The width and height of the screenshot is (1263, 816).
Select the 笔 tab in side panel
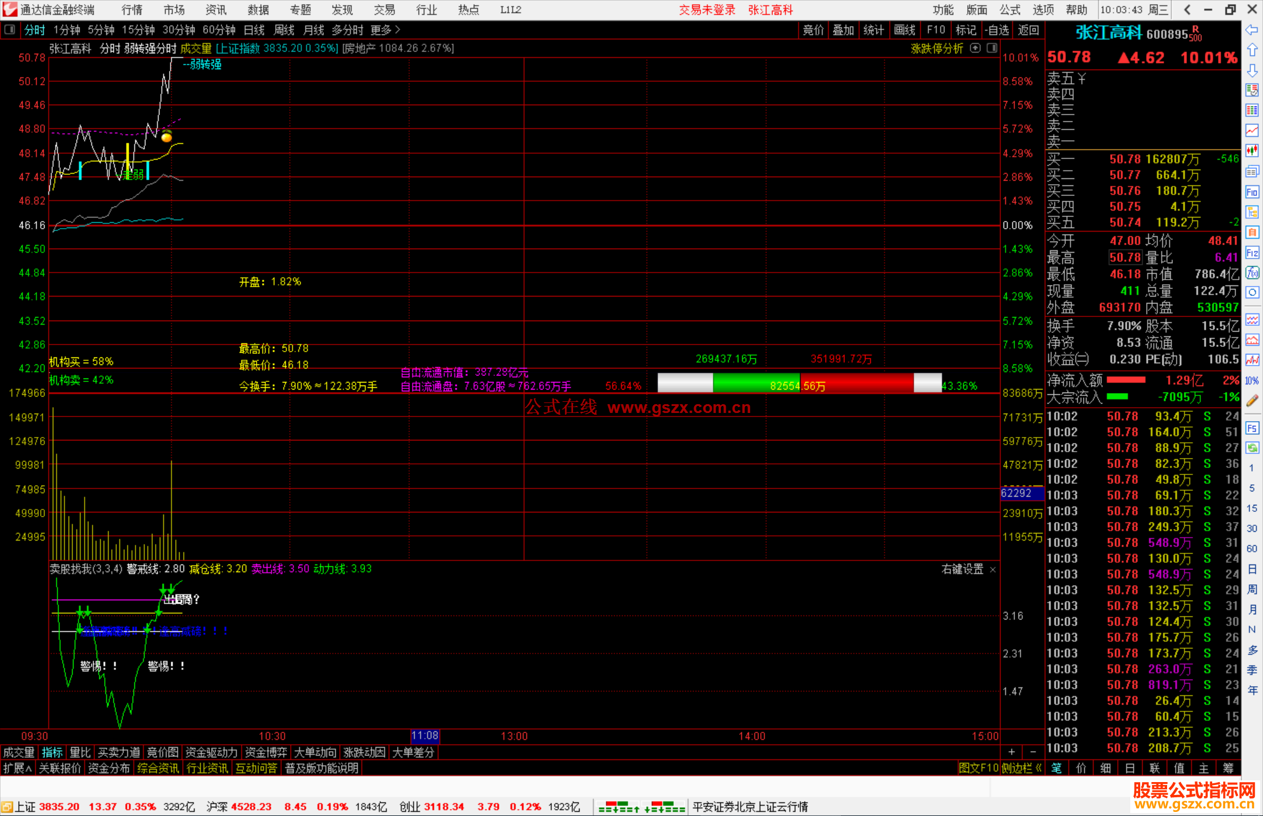(x=1057, y=768)
